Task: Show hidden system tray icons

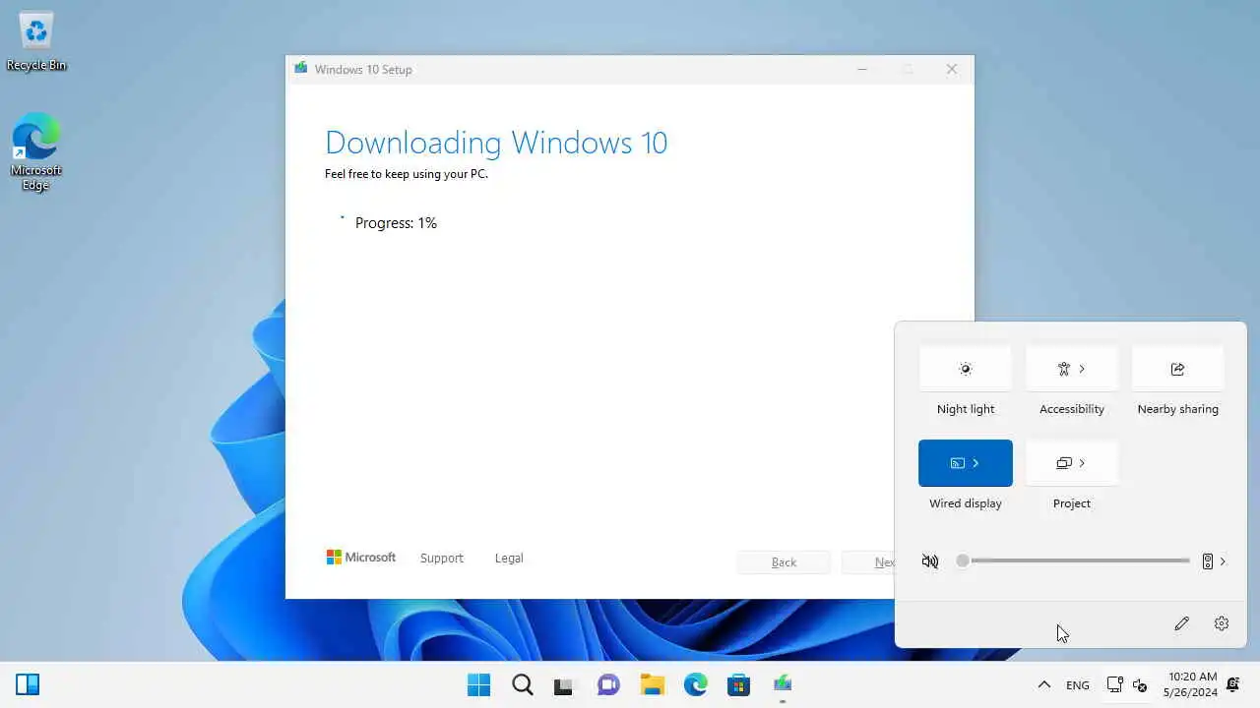Action: tap(1043, 684)
